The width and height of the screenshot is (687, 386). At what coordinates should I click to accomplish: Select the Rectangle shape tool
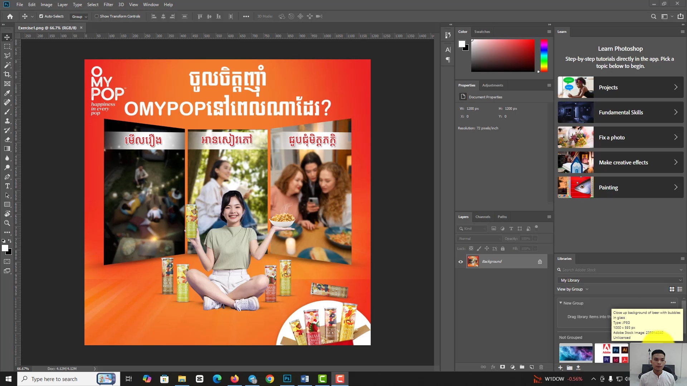pos(7,204)
